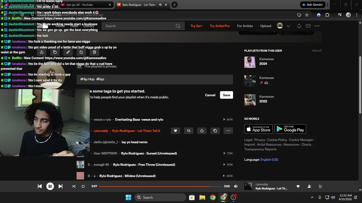
Task: Open more options for Let Them Tell It
Action: tap(228, 131)
